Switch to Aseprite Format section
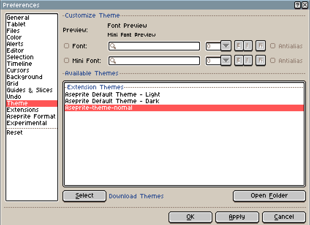The image size is (310, 225). pyautogui.click(x=32, y=116)
